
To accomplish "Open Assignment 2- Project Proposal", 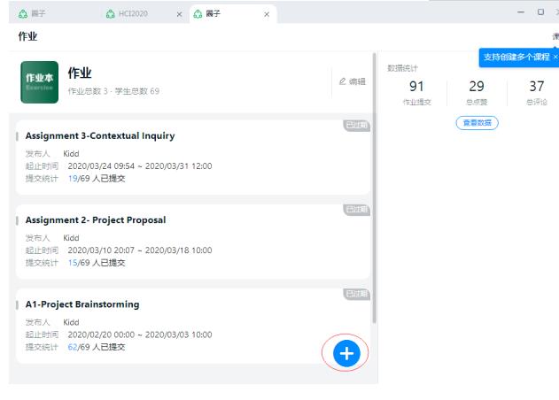I will (96, 220).
